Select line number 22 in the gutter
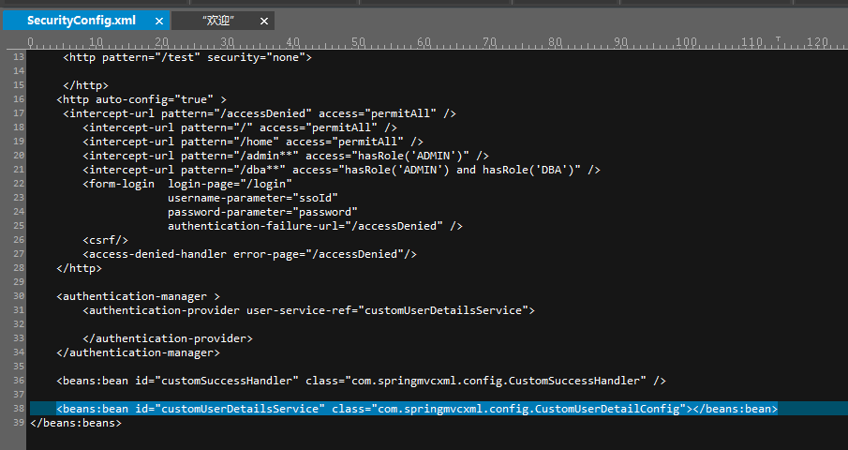The height and width of the screenshot is (450, 848). point(19,184)
